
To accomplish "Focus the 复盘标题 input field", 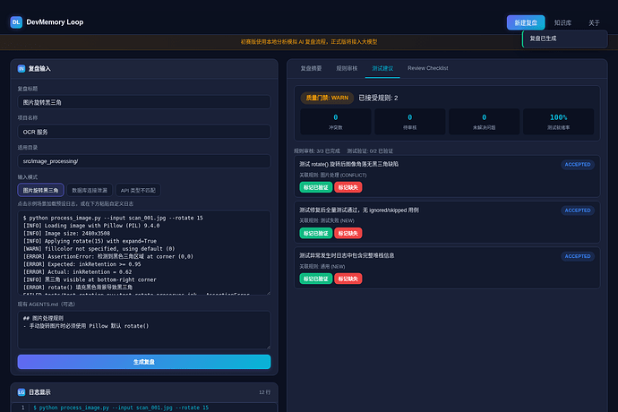I will pos(144,102).
